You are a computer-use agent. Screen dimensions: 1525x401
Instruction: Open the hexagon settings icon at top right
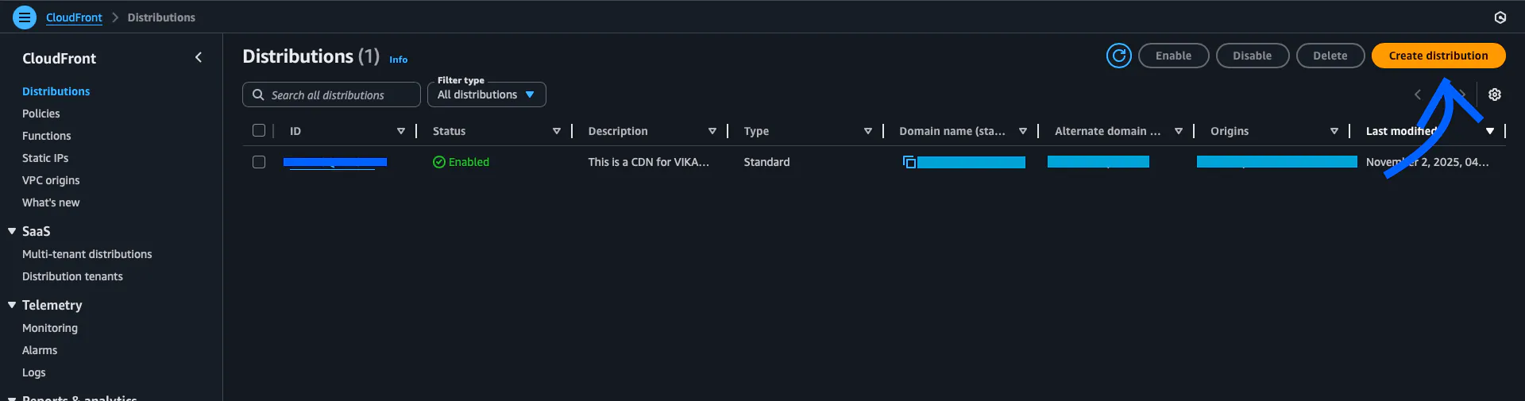pyautogui.click(x=1500, y=17)
